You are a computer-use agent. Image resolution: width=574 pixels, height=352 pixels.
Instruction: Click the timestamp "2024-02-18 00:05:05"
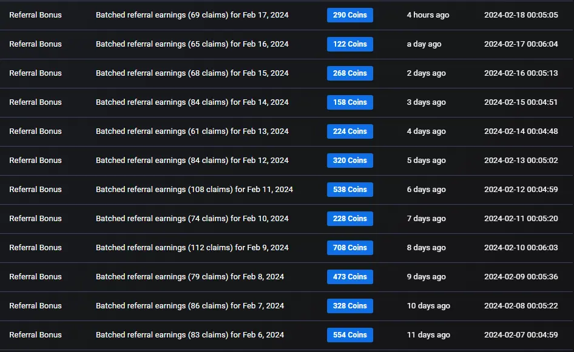tap(521, 15)
